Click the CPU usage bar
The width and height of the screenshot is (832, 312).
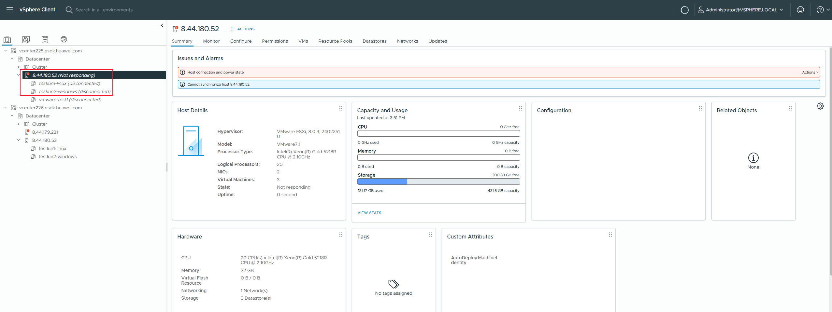point(438,133)
